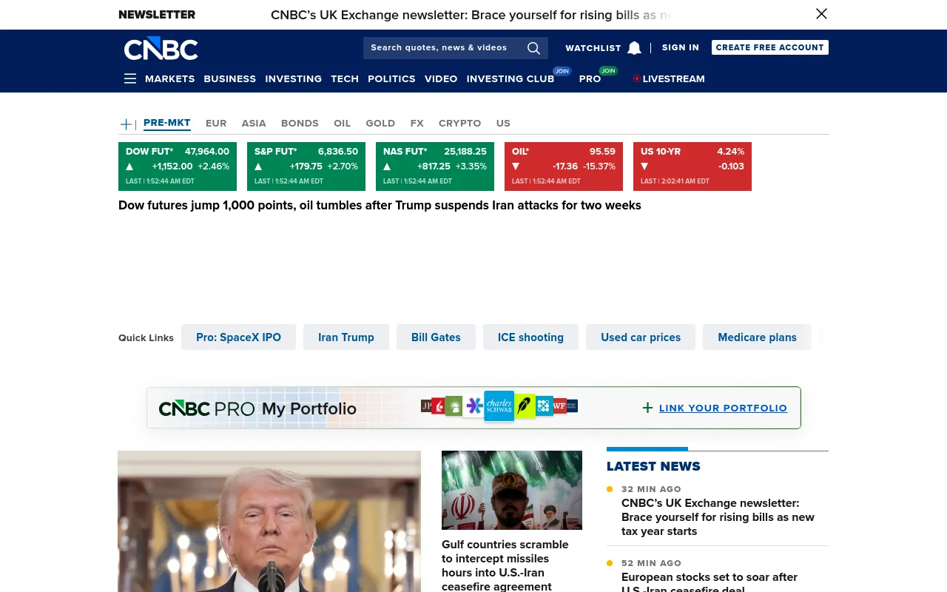Open the INVESTING CLUB menu item
The image size is (947, 592).
click(x=510, y=78)
